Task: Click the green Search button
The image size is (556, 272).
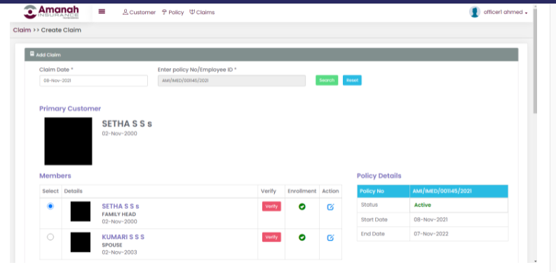Action: (x=327, y=80)
